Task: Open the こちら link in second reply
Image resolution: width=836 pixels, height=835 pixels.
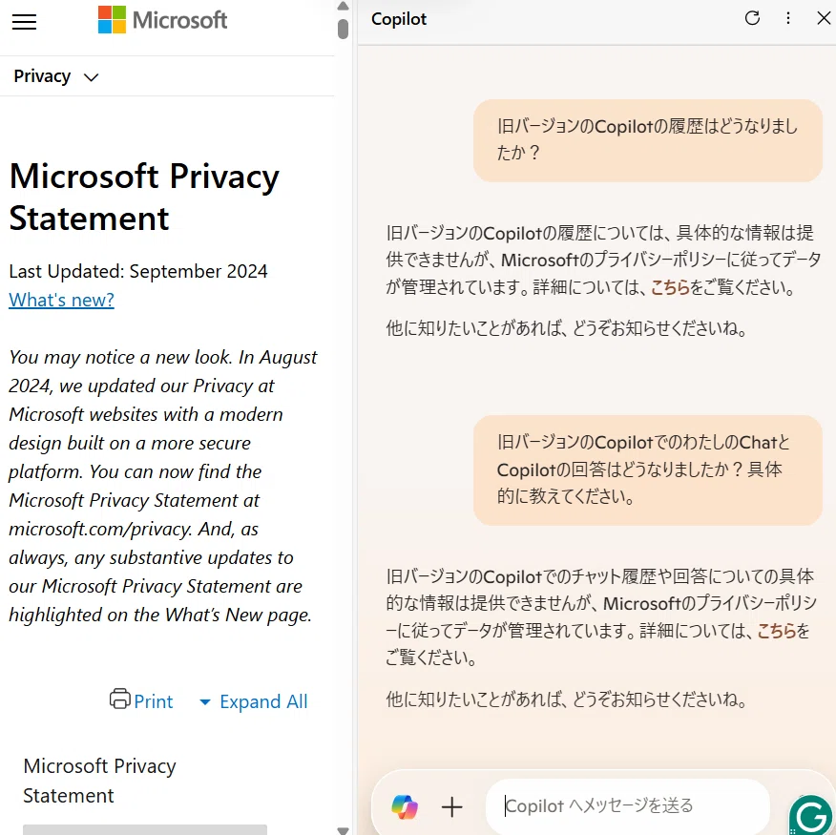Action: point(776,630)
